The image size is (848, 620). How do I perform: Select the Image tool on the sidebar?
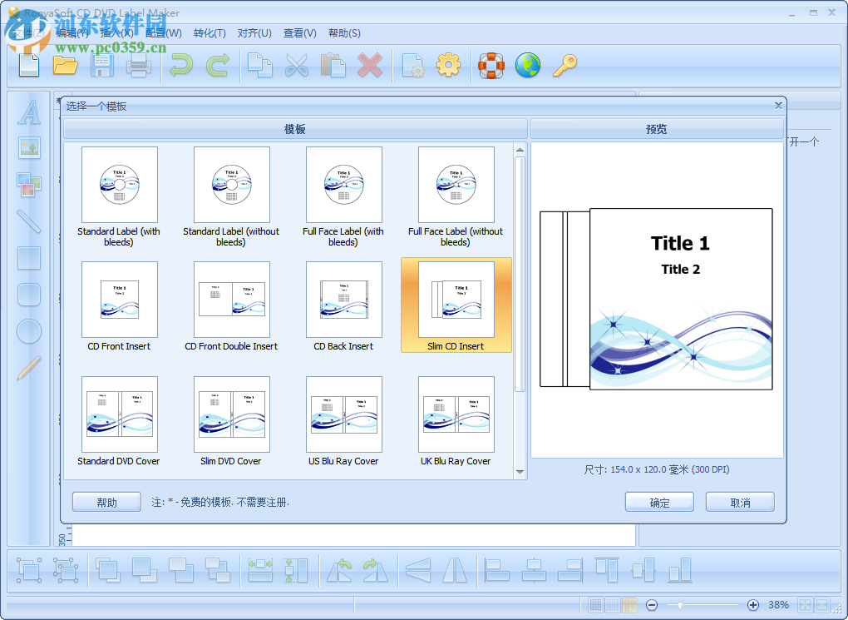click(x=29, y=148)
